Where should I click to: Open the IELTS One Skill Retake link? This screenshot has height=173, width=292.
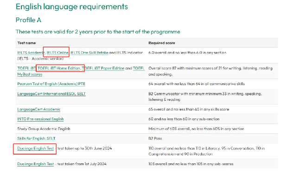click(x=89, y=53)
